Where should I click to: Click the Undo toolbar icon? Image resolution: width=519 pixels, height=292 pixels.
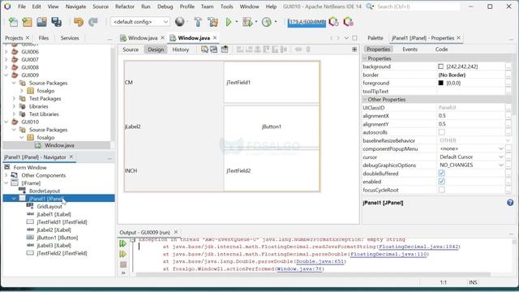point(79,22)
